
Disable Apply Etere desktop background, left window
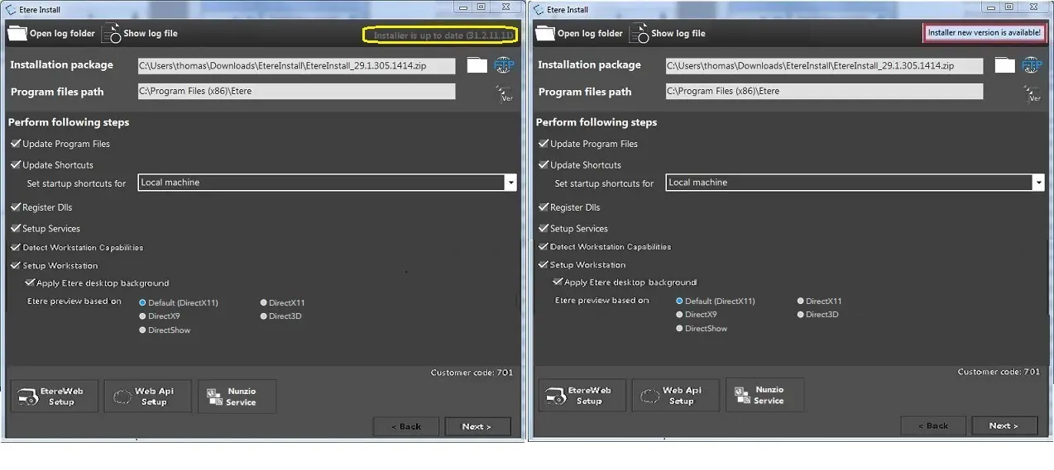(x=31, y=283)
